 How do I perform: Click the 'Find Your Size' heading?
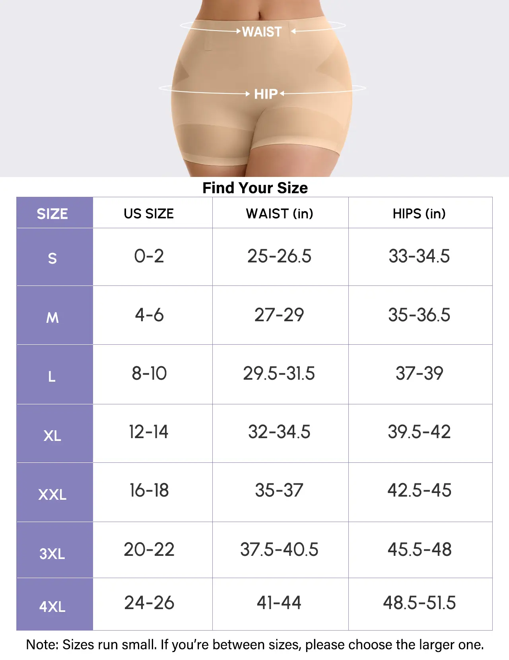(x=255, y=188)
